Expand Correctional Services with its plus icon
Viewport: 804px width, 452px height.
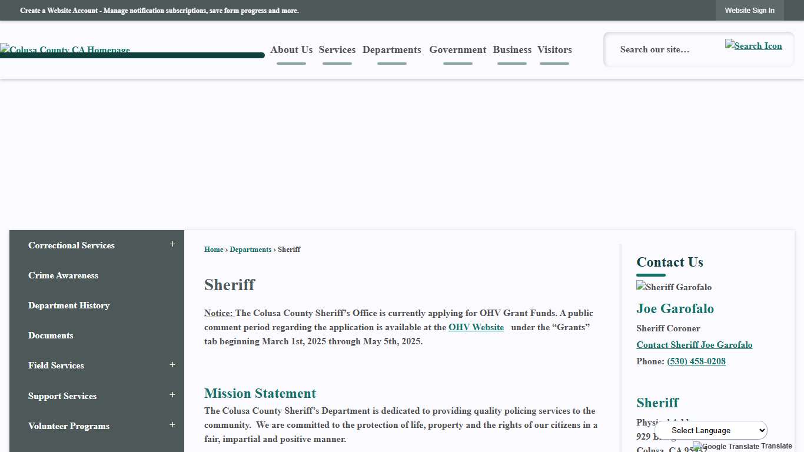click(172, 243)
